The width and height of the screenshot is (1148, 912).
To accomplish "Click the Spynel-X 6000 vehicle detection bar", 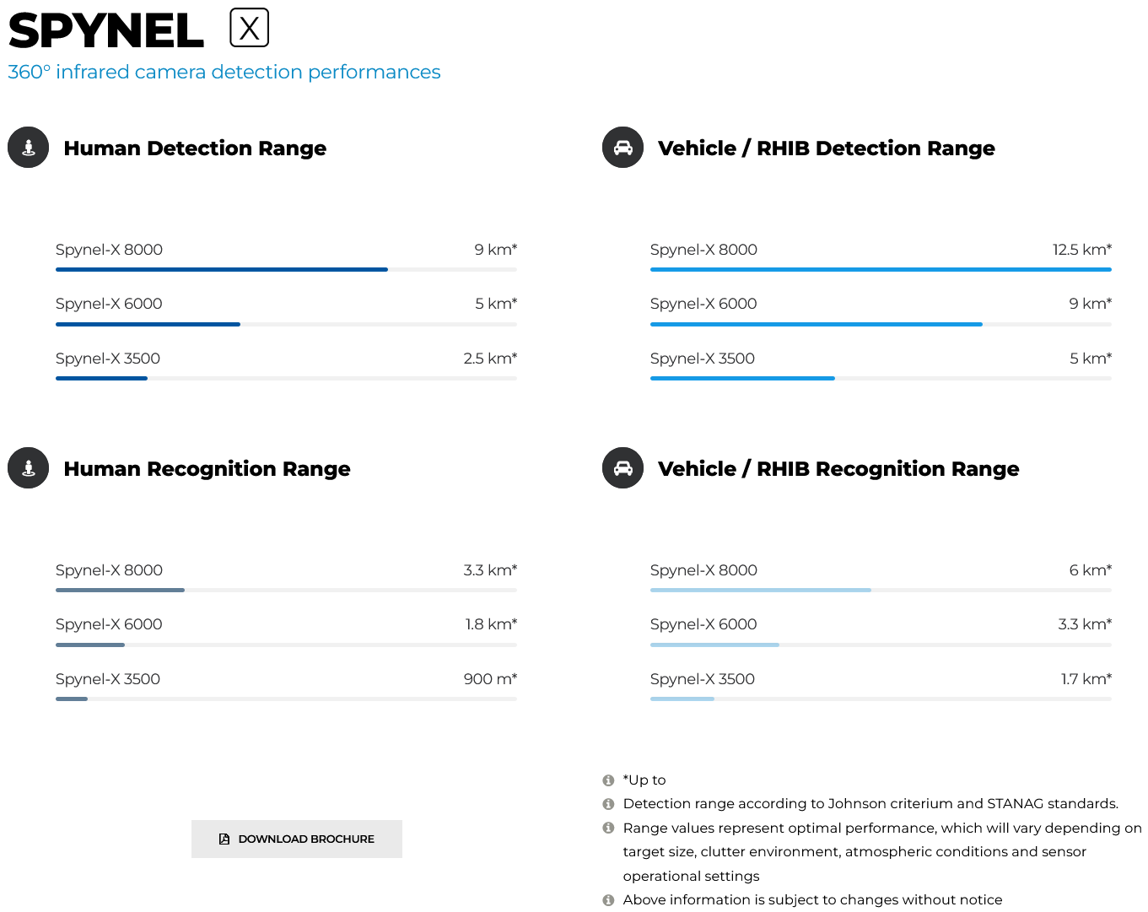I will point(881,324).
